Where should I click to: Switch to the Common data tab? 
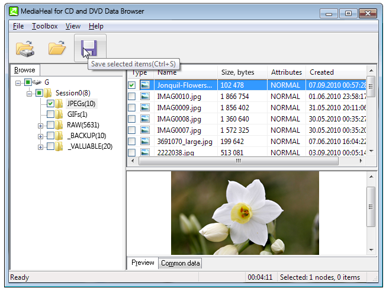[181, 263]
